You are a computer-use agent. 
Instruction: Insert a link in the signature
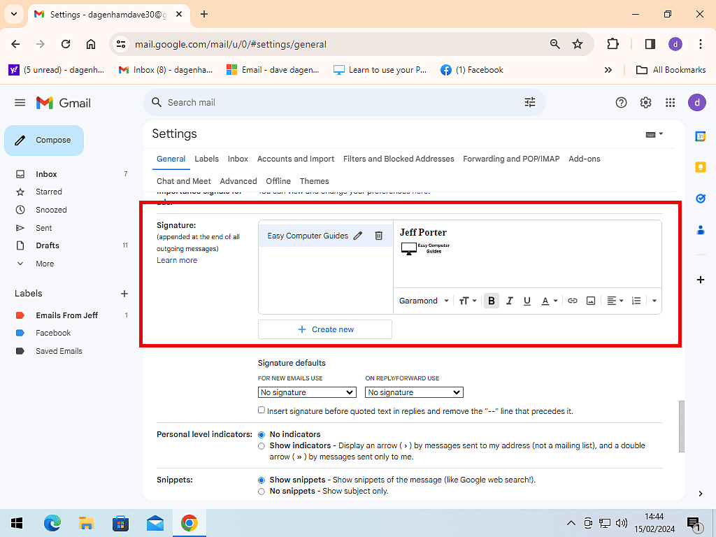point(573,301)
